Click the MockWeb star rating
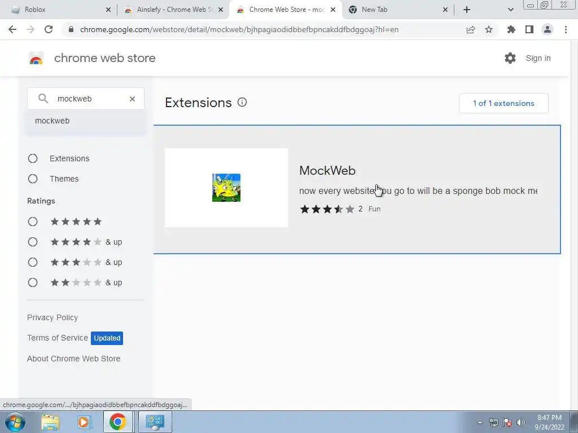Viewport: 578px width, 433px height. tap(327, 209)
